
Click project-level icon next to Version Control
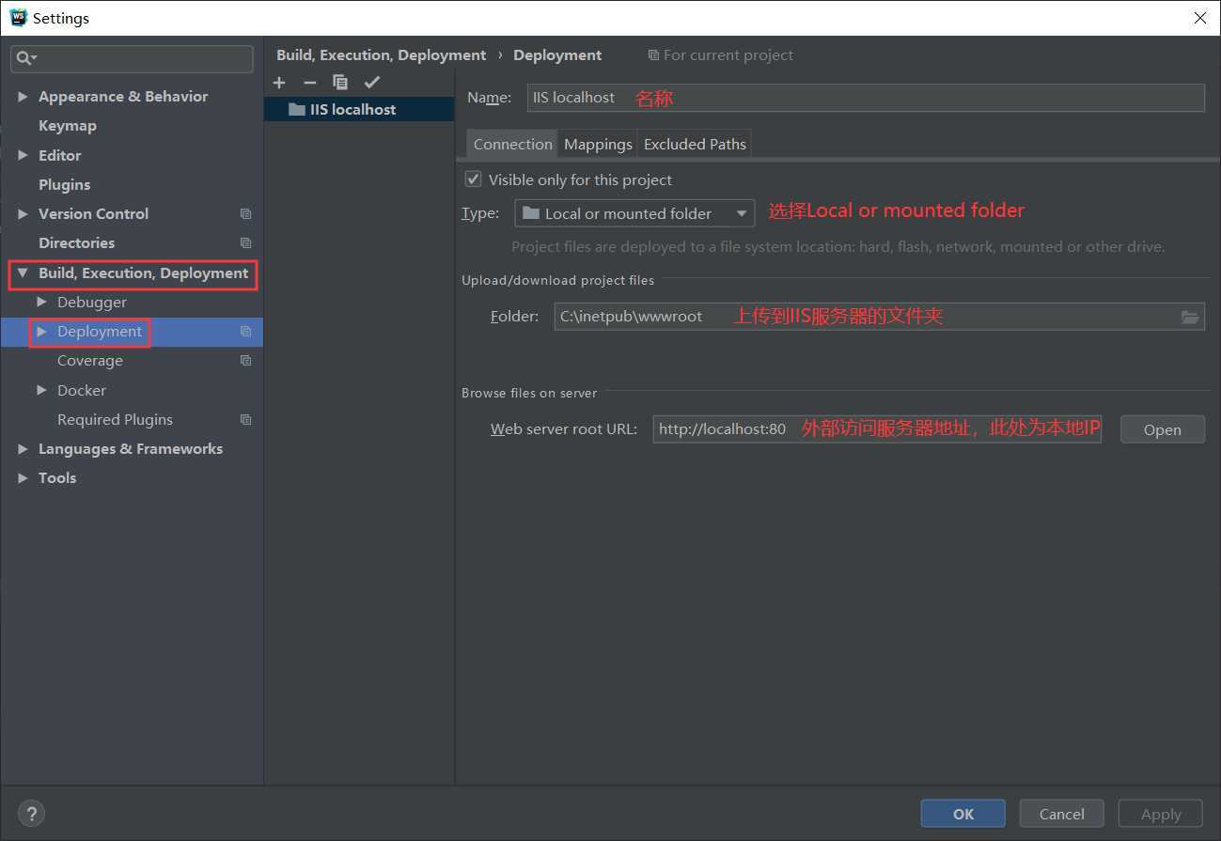245,214
